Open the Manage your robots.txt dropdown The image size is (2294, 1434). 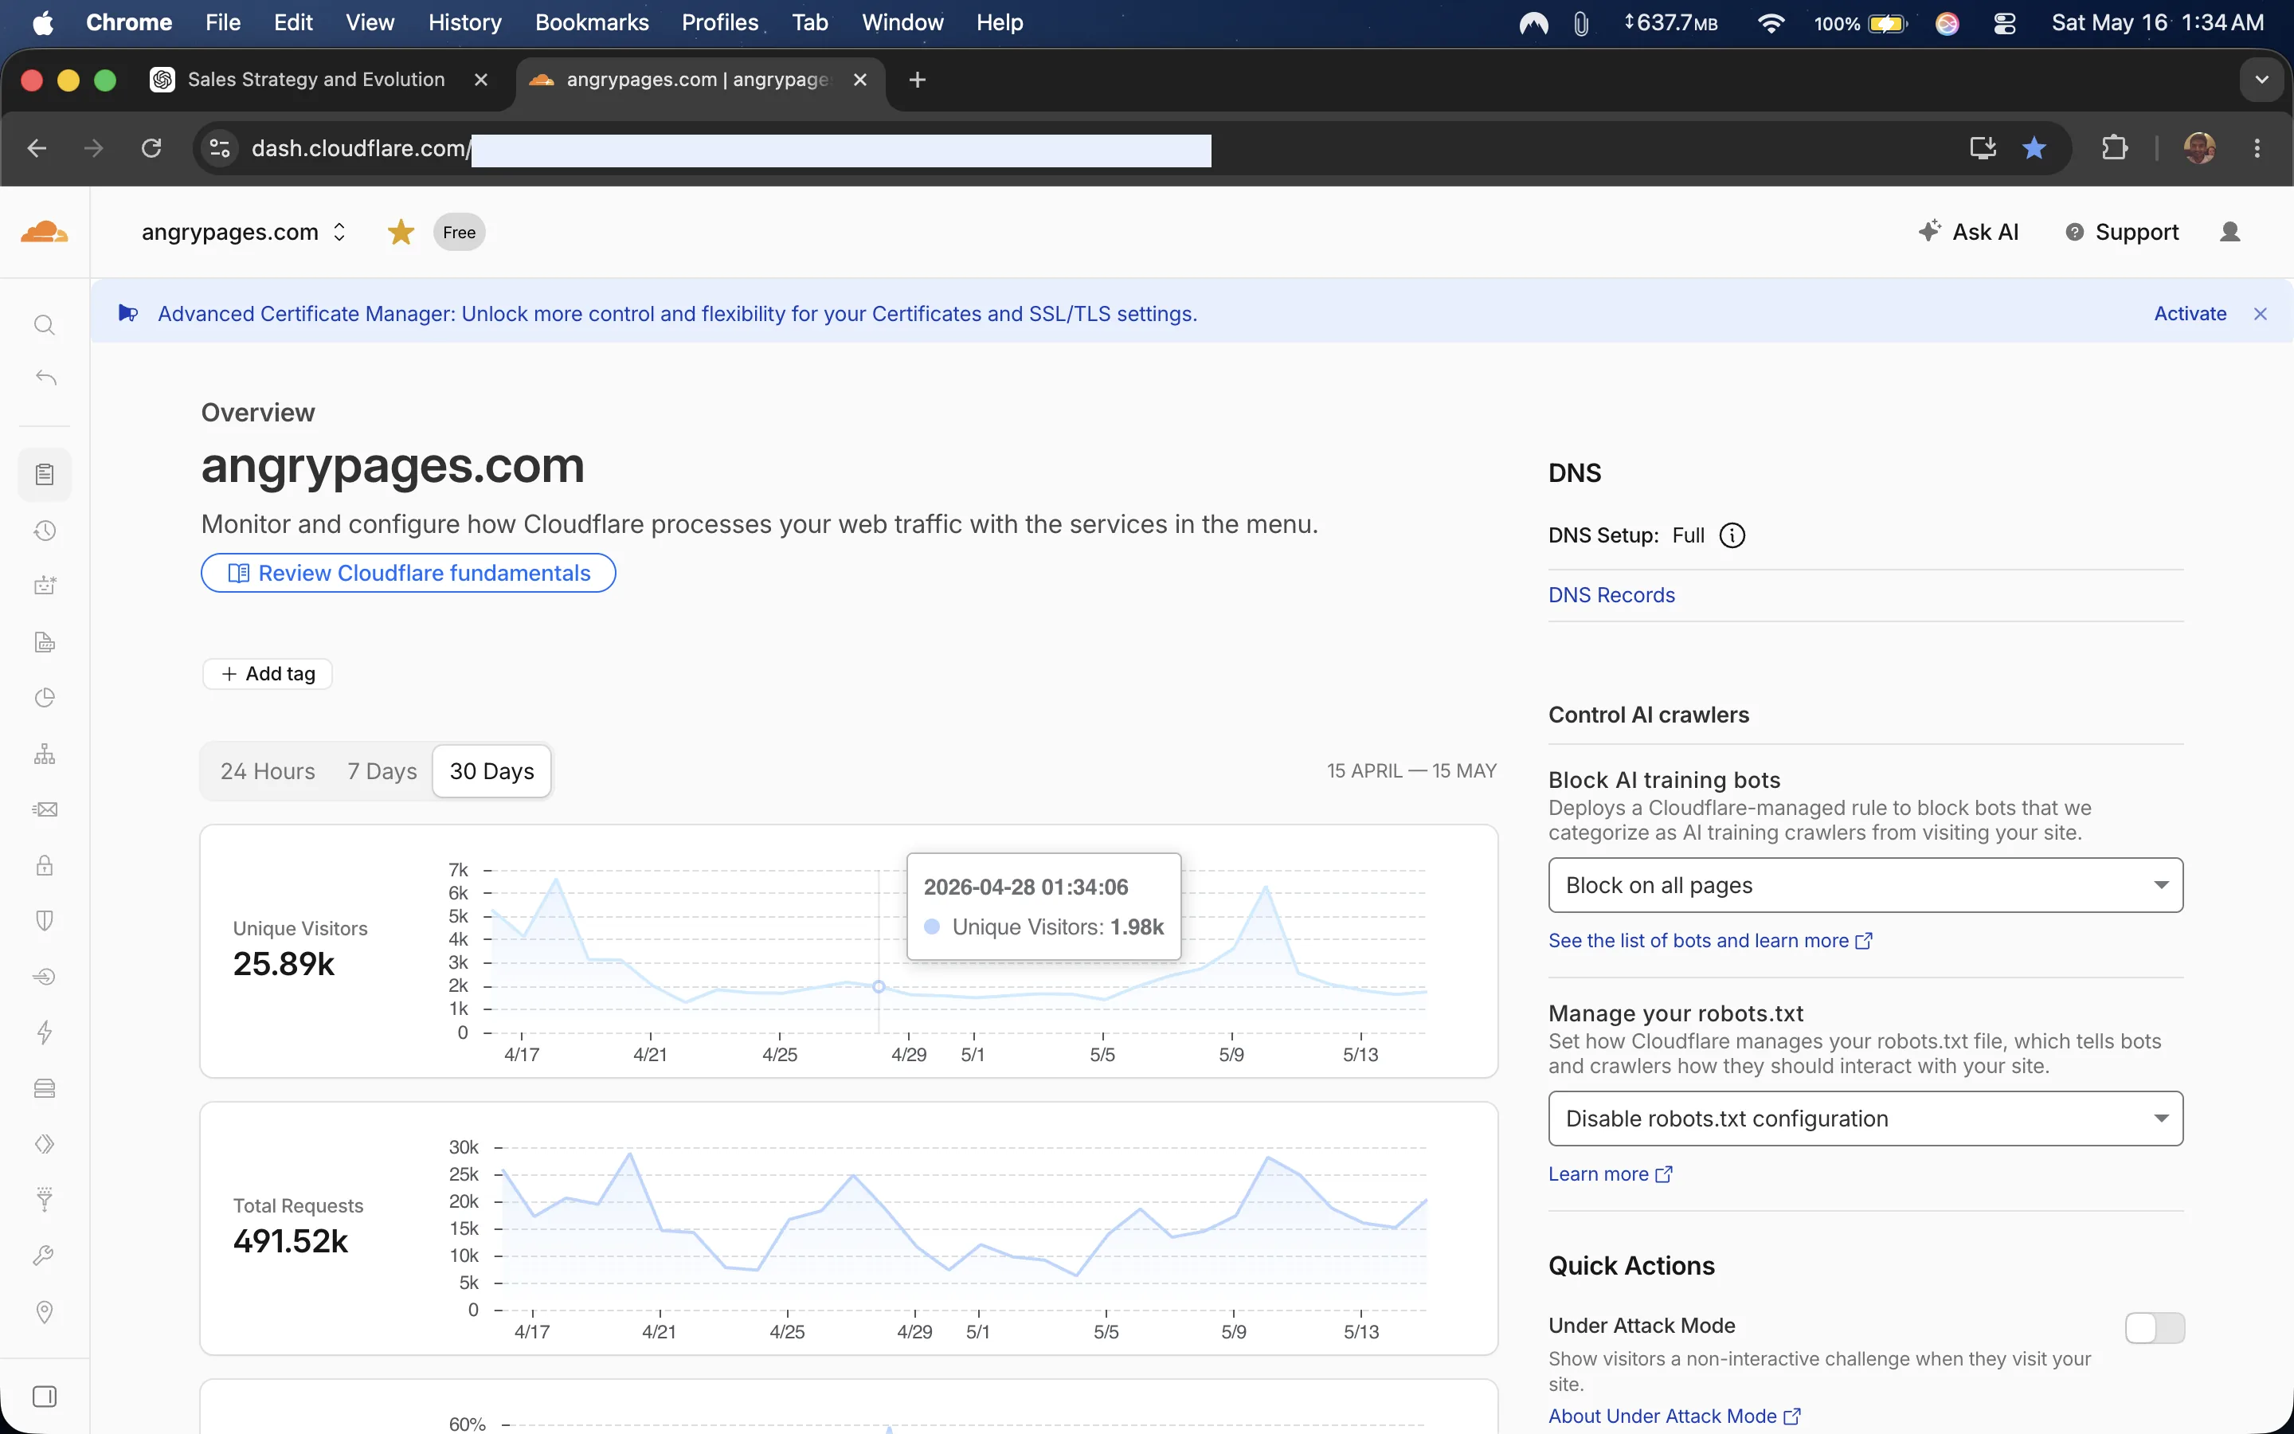[1865, 1119]
